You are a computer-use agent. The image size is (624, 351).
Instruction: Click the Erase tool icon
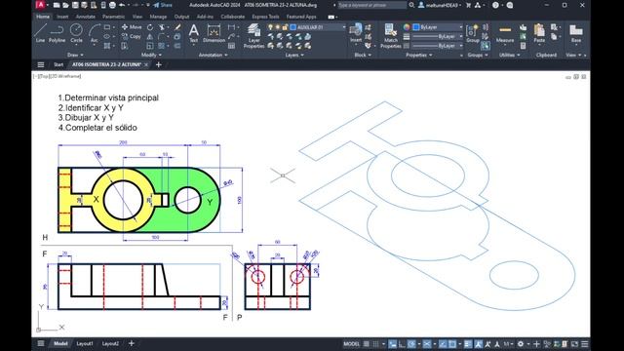(177, 27)
